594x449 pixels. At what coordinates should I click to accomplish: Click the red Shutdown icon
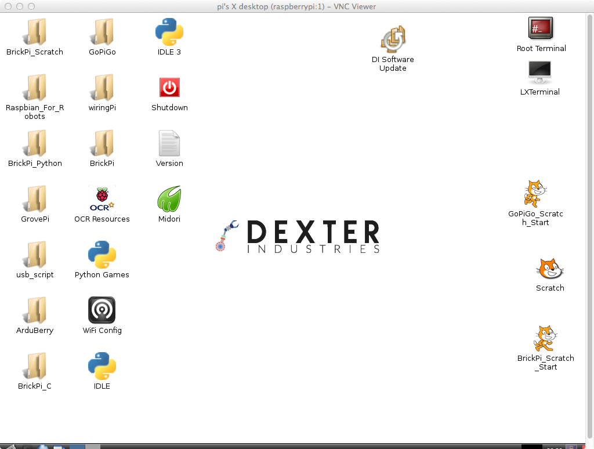(x=169, y=88)
